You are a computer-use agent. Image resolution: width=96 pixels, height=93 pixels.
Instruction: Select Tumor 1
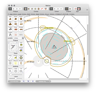click(x=51, y=9)
